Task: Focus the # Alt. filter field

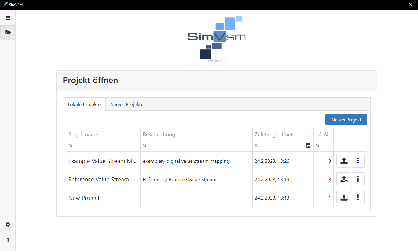Action: tap(324, 146)
